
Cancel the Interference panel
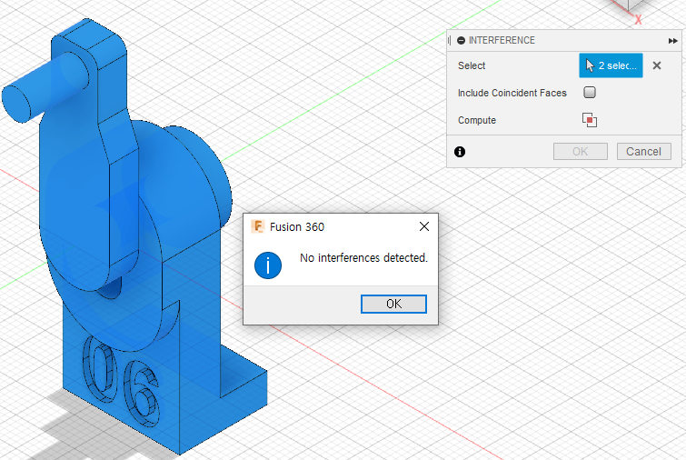[643, 152]
